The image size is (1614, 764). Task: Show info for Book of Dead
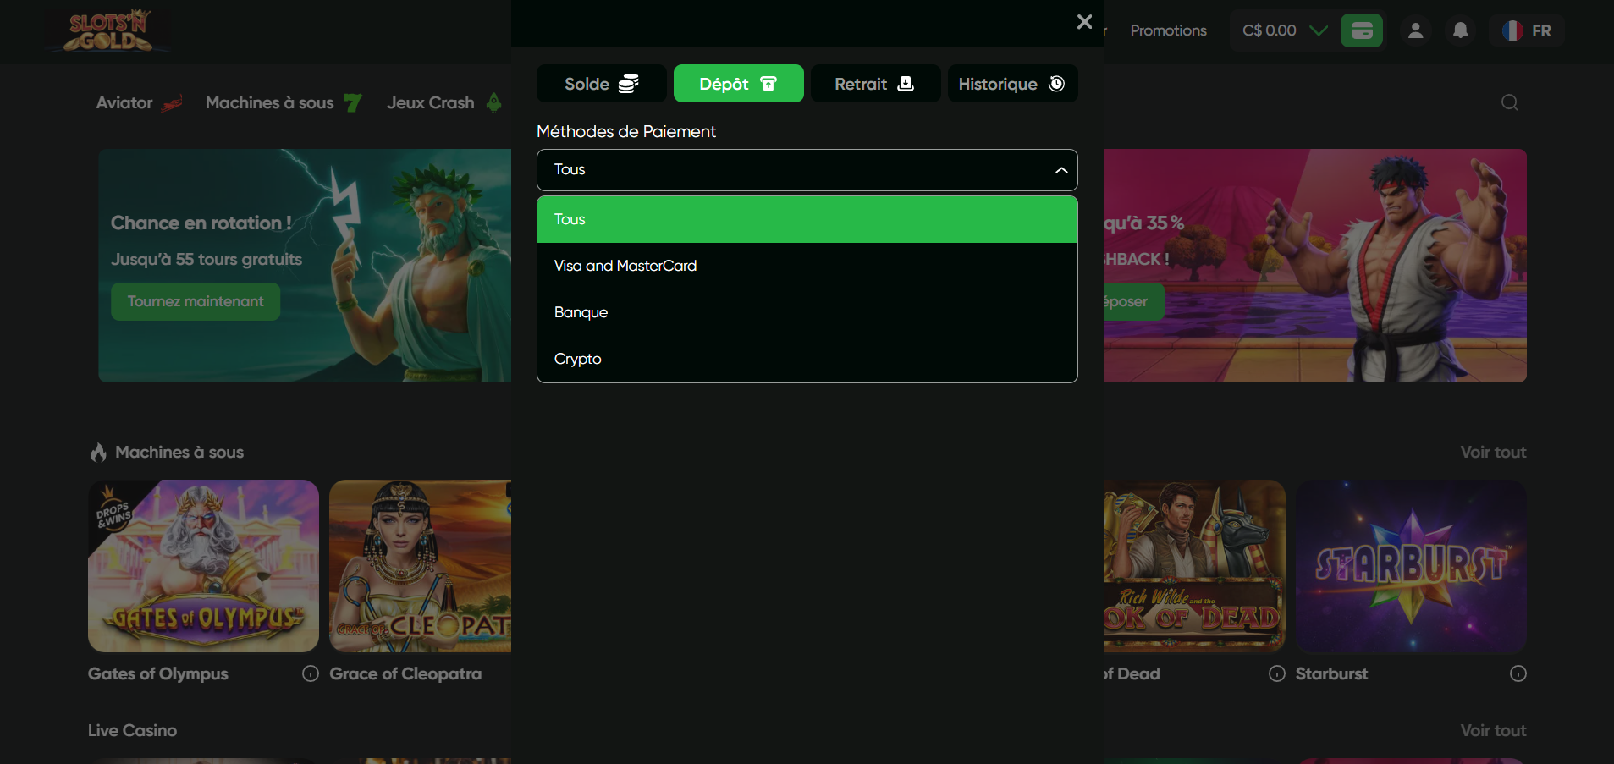click(x=1277, y=673)
